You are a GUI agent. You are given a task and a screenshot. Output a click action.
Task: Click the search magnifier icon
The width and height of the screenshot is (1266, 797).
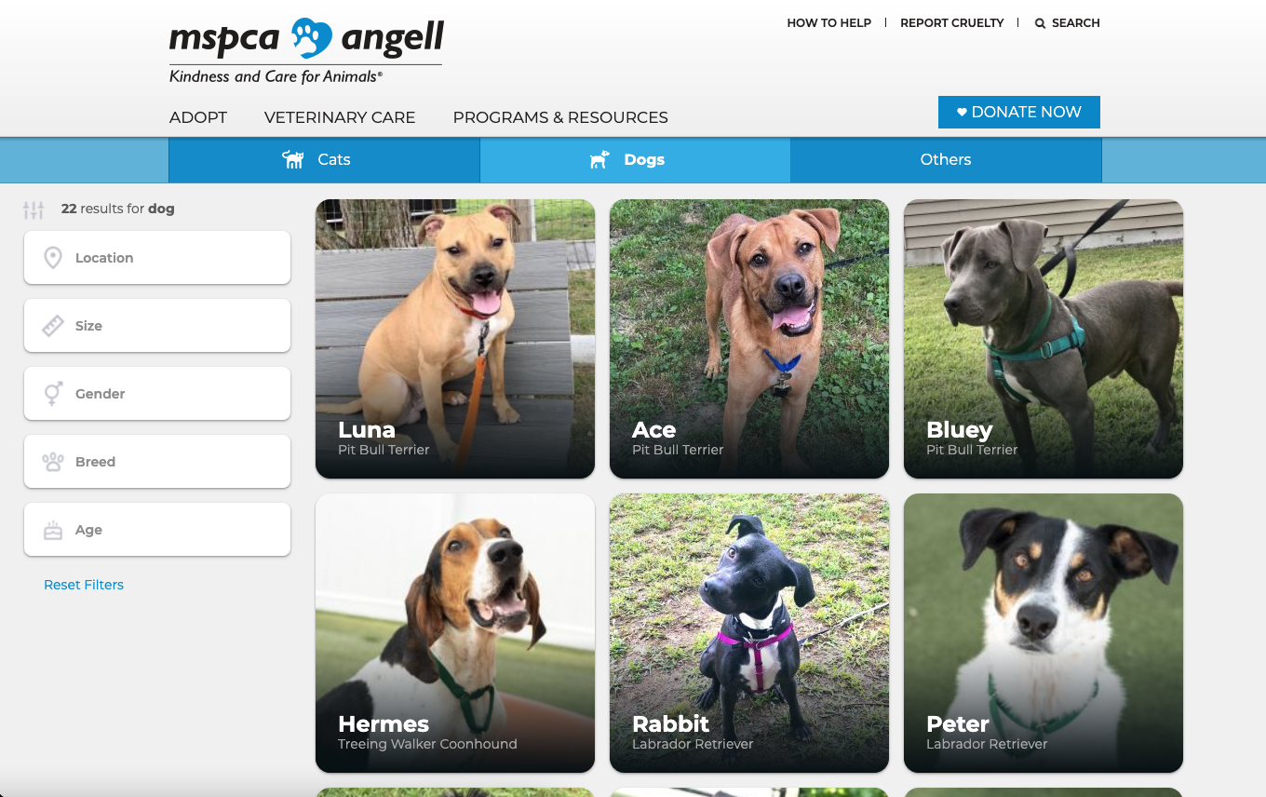(1040, 23)
